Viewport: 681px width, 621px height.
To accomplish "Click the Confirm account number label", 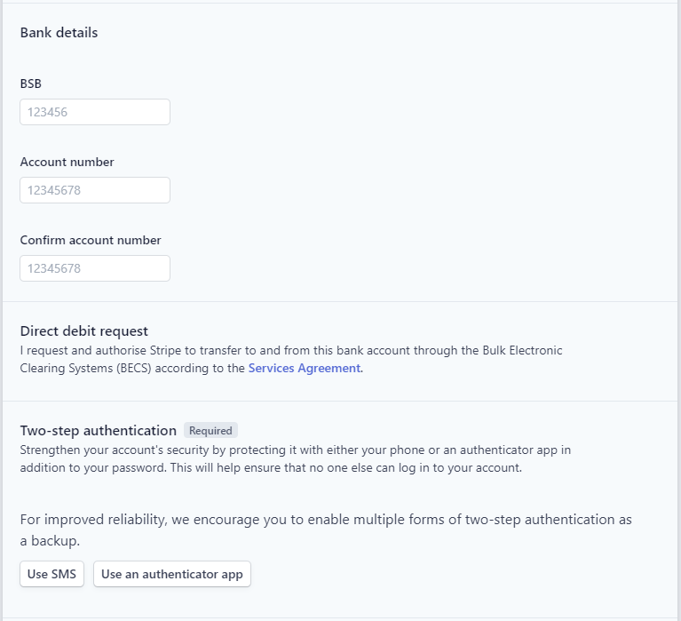I will (91, 240).
